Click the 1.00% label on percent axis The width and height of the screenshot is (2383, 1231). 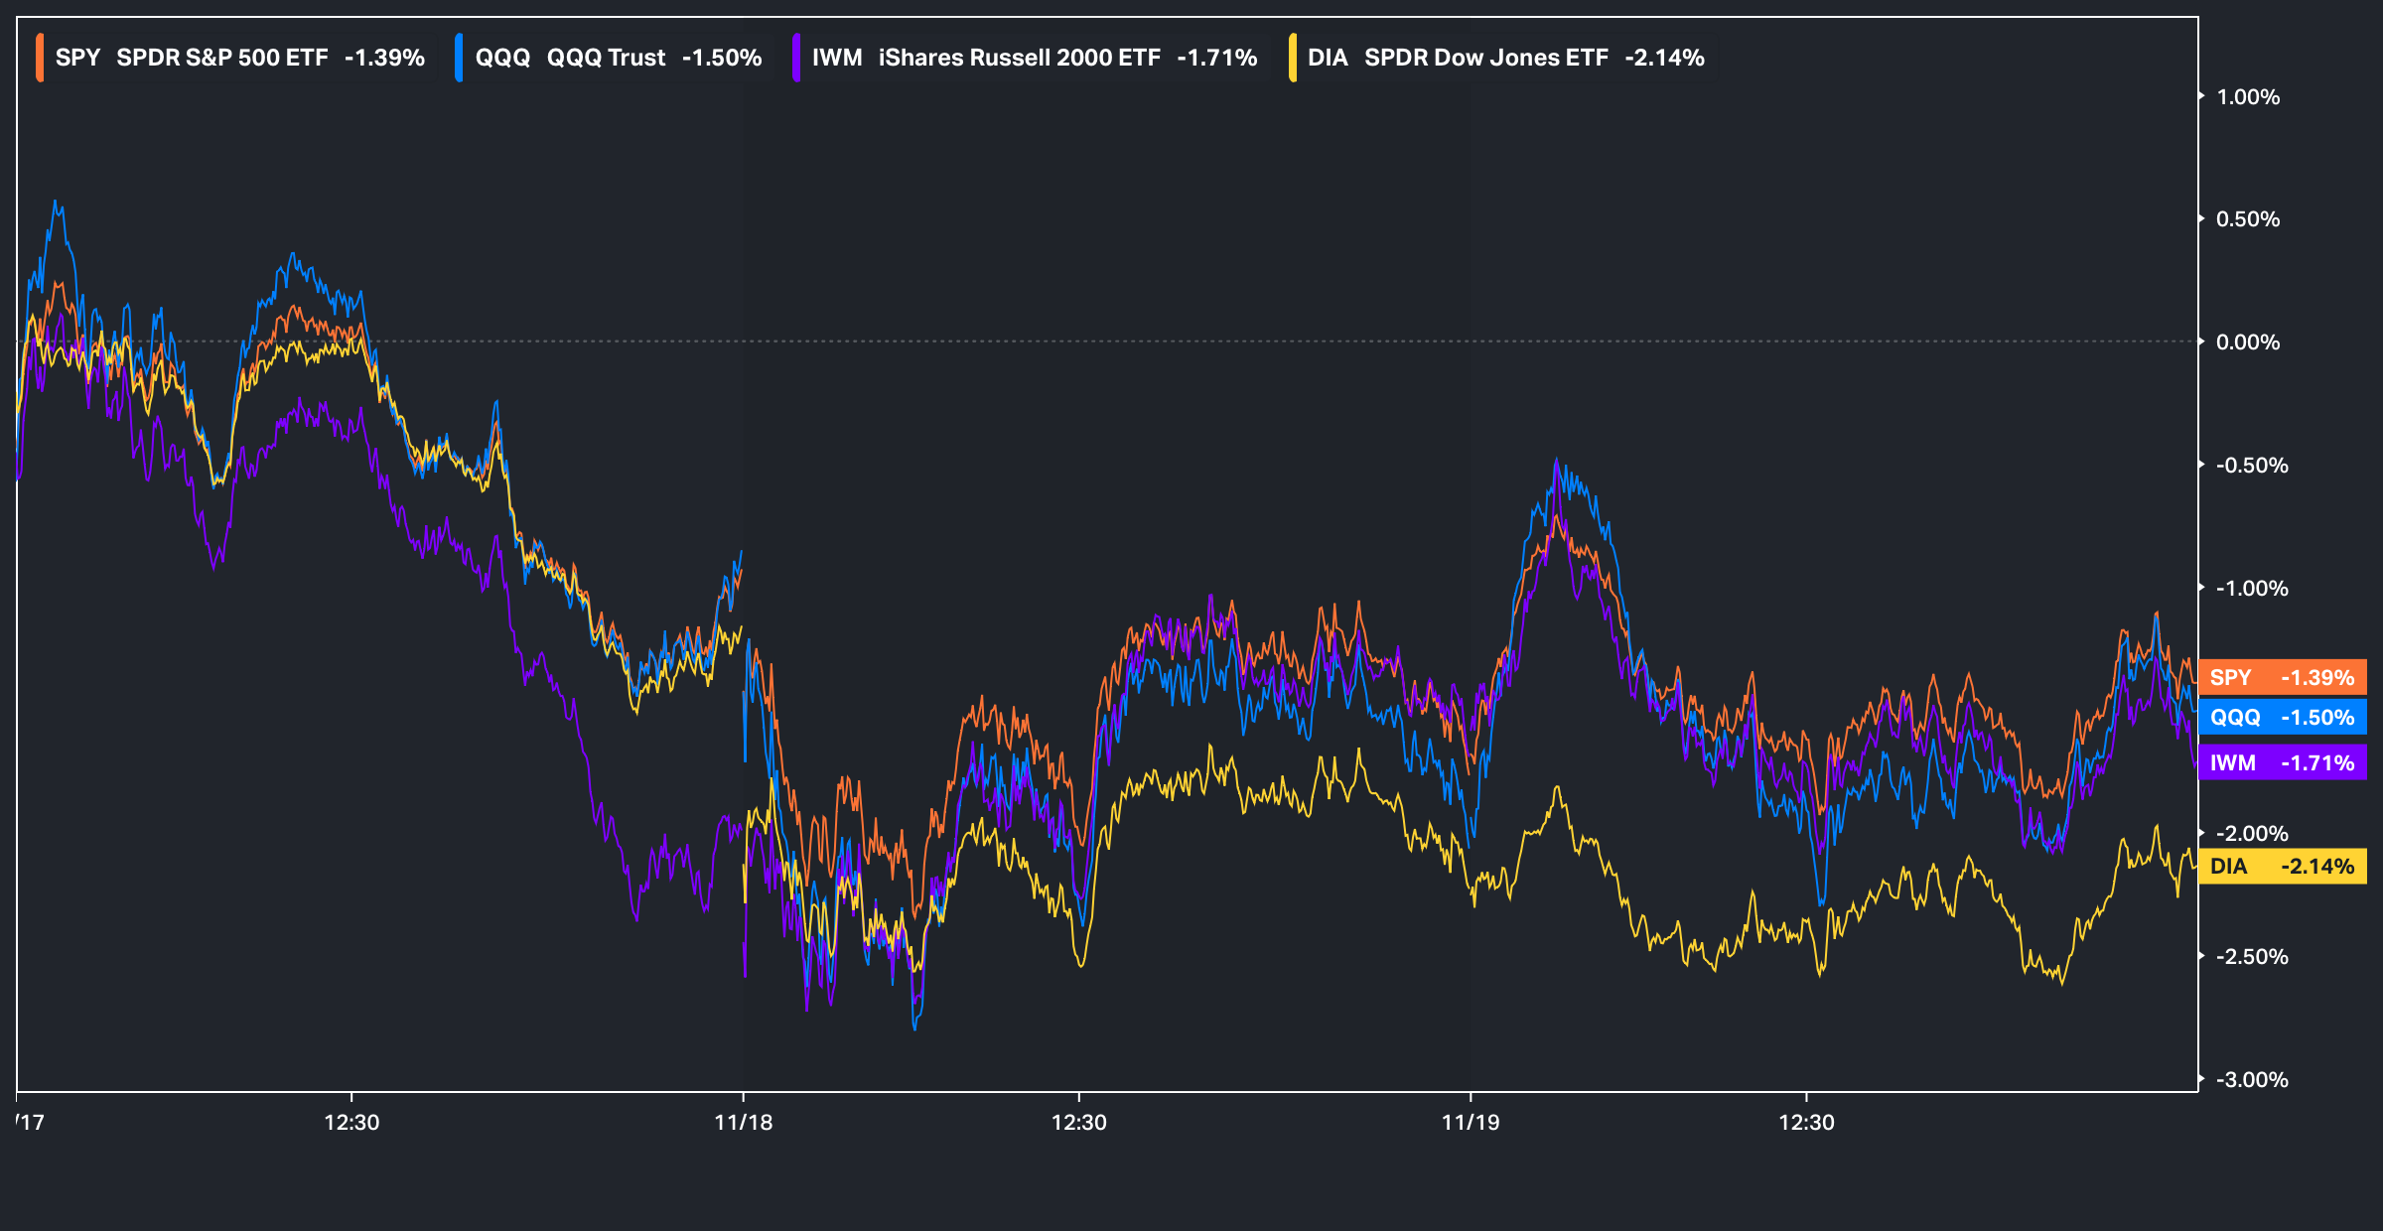2248,97
